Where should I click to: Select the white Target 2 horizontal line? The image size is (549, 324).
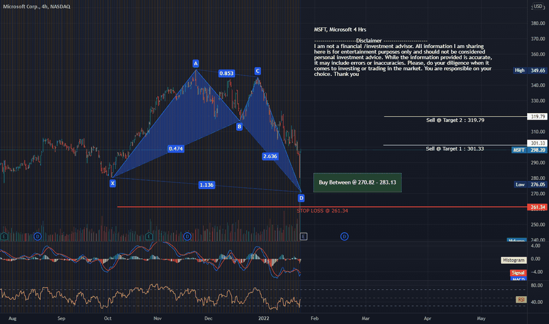455,116
